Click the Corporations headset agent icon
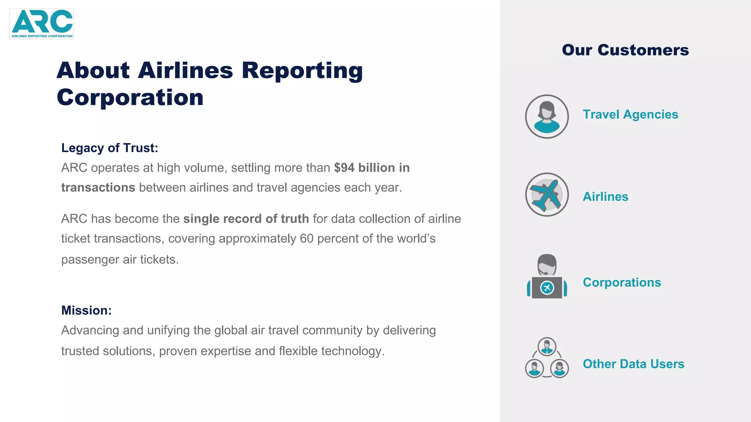The width and height of the screenshot is (751, 422). pyautogui.click(x=547, y=276)
